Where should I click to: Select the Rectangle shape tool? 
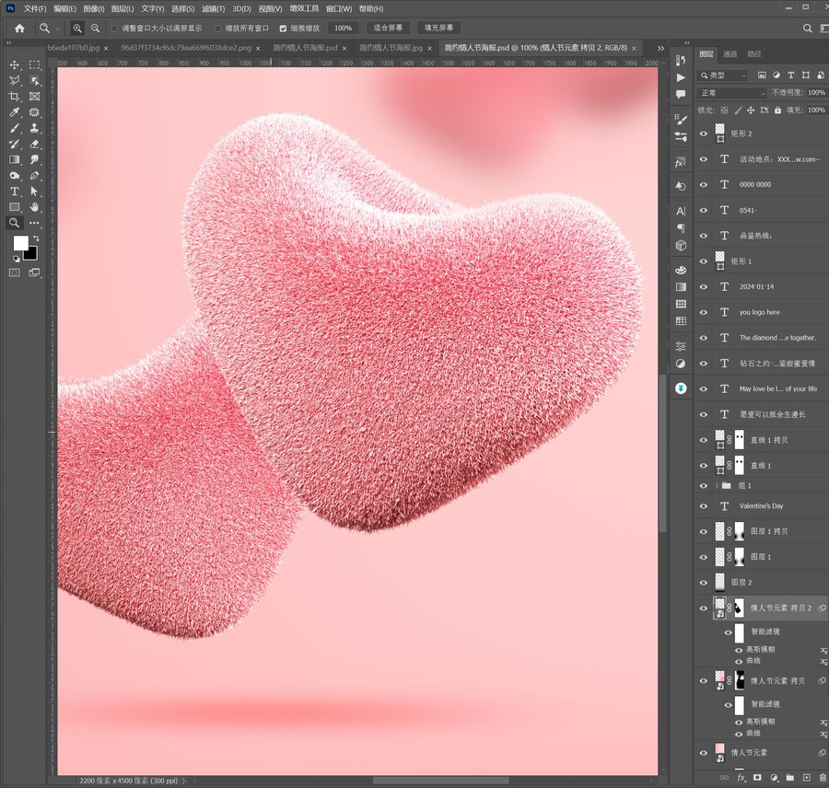14,207
